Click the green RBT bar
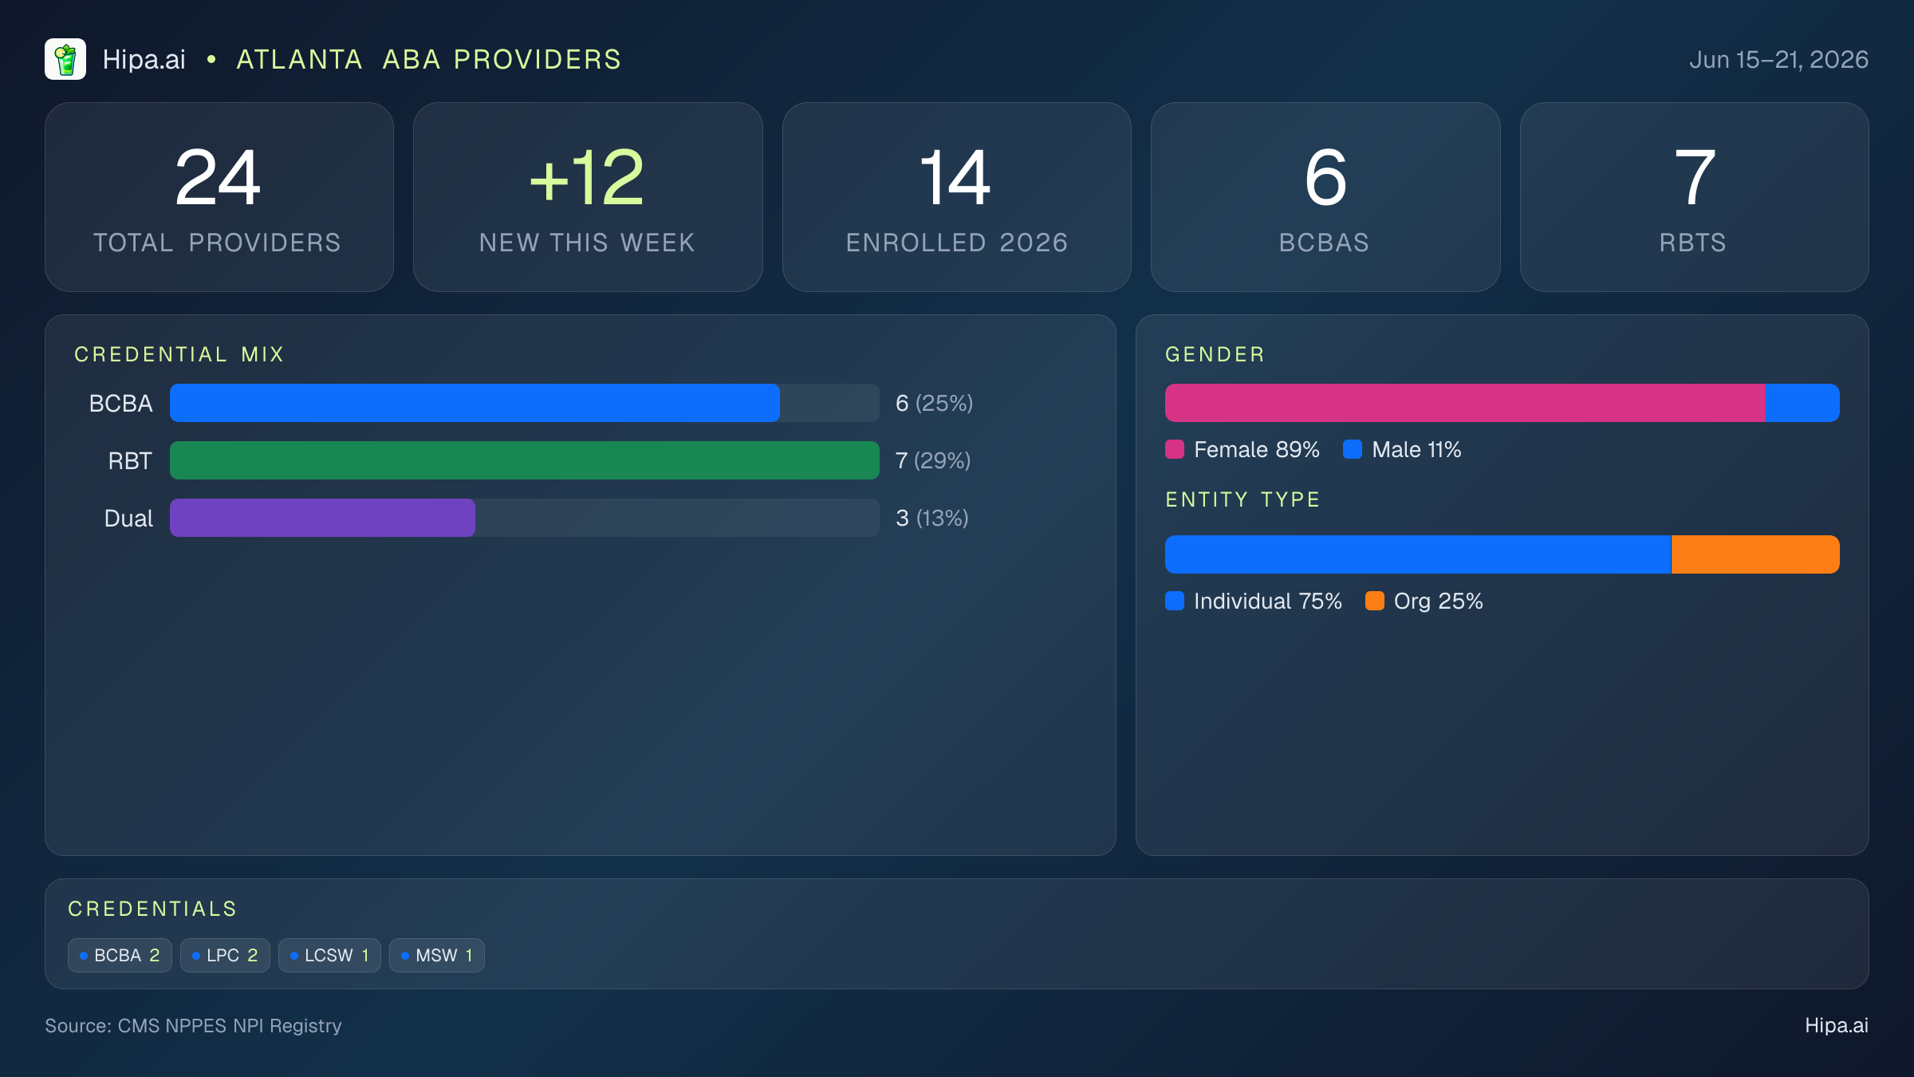1914x1077 pixels. pyautogui.click(x=525, y=460)
